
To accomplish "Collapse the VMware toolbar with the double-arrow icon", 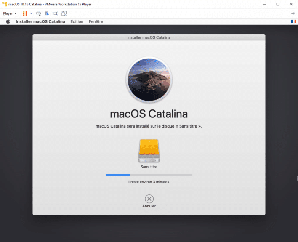I will point(293,13).
